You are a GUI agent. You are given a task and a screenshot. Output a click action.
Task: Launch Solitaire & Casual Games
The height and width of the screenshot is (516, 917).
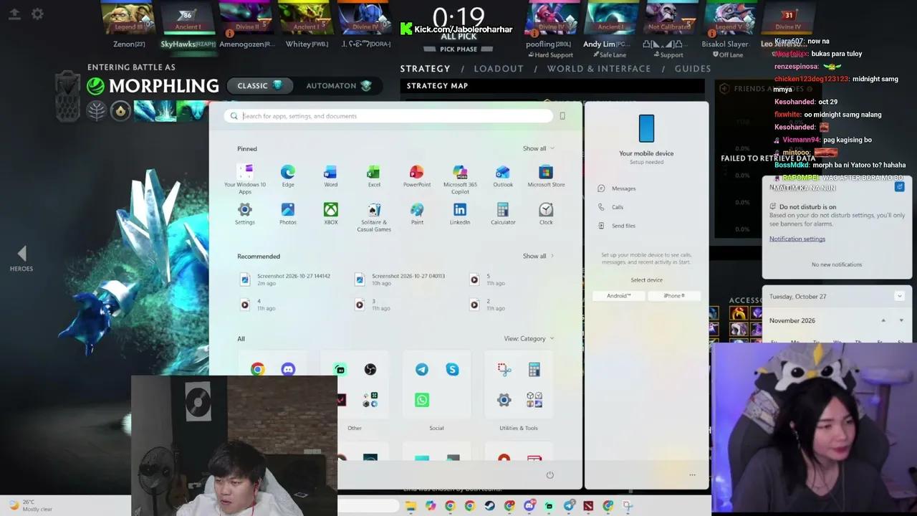(x=374, y=217)
